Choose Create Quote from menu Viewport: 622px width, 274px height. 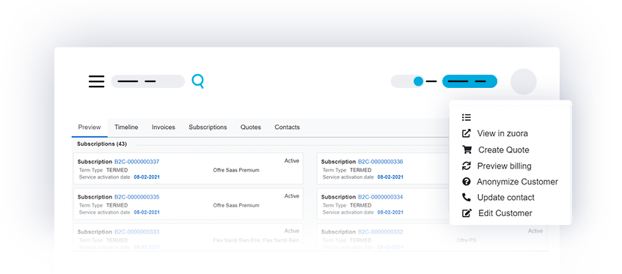(x=504, y=150)
